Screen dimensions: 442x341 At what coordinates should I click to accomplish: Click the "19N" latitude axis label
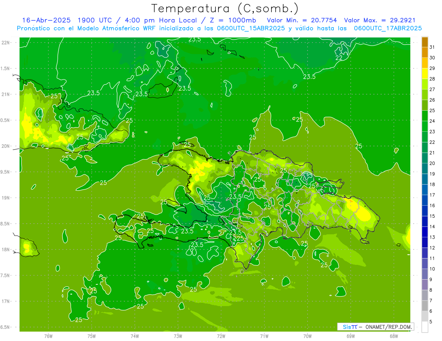coord(6,198)
